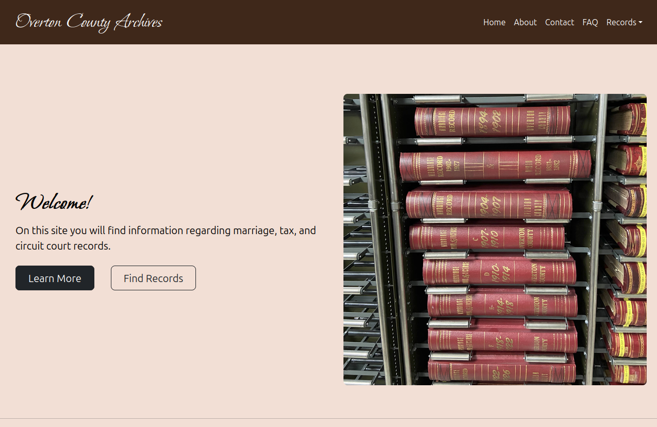The image size is (657, 427).
Task: Click the marriage record books photo
Action: [495, 239]
